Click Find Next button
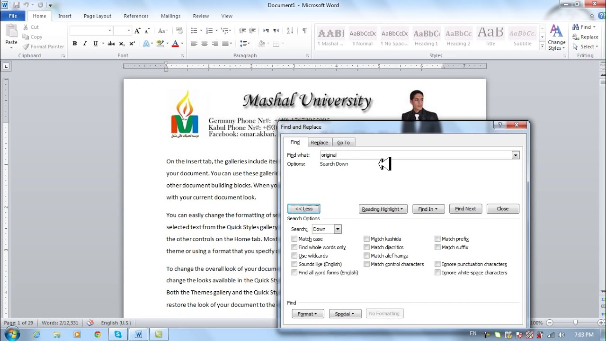 click(x=465, y=209)
